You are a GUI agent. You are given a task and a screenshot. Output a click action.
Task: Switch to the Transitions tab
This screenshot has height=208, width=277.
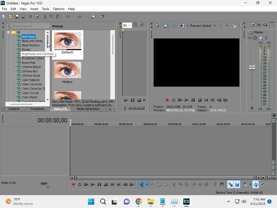coord(37,109)
